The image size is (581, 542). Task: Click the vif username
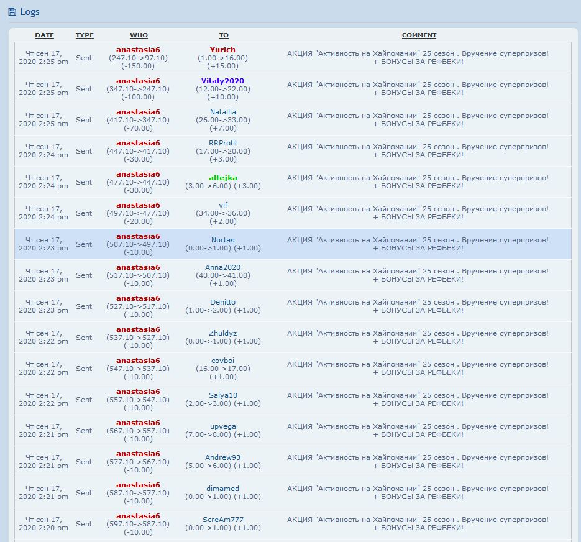(x=222, y=205)
